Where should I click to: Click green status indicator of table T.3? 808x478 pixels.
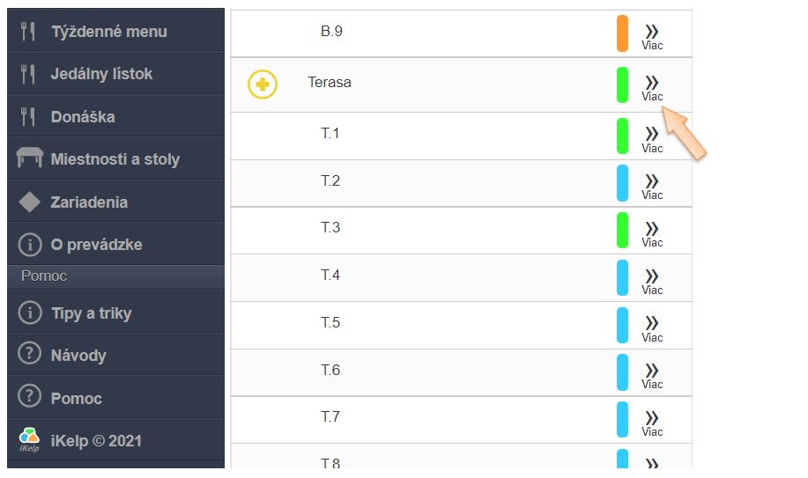click(x=622, y=231)
